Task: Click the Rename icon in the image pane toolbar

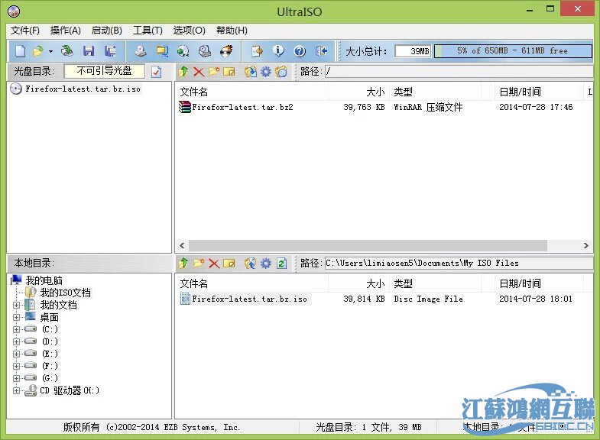Action: pyautogui.click(x=229, y=72)
